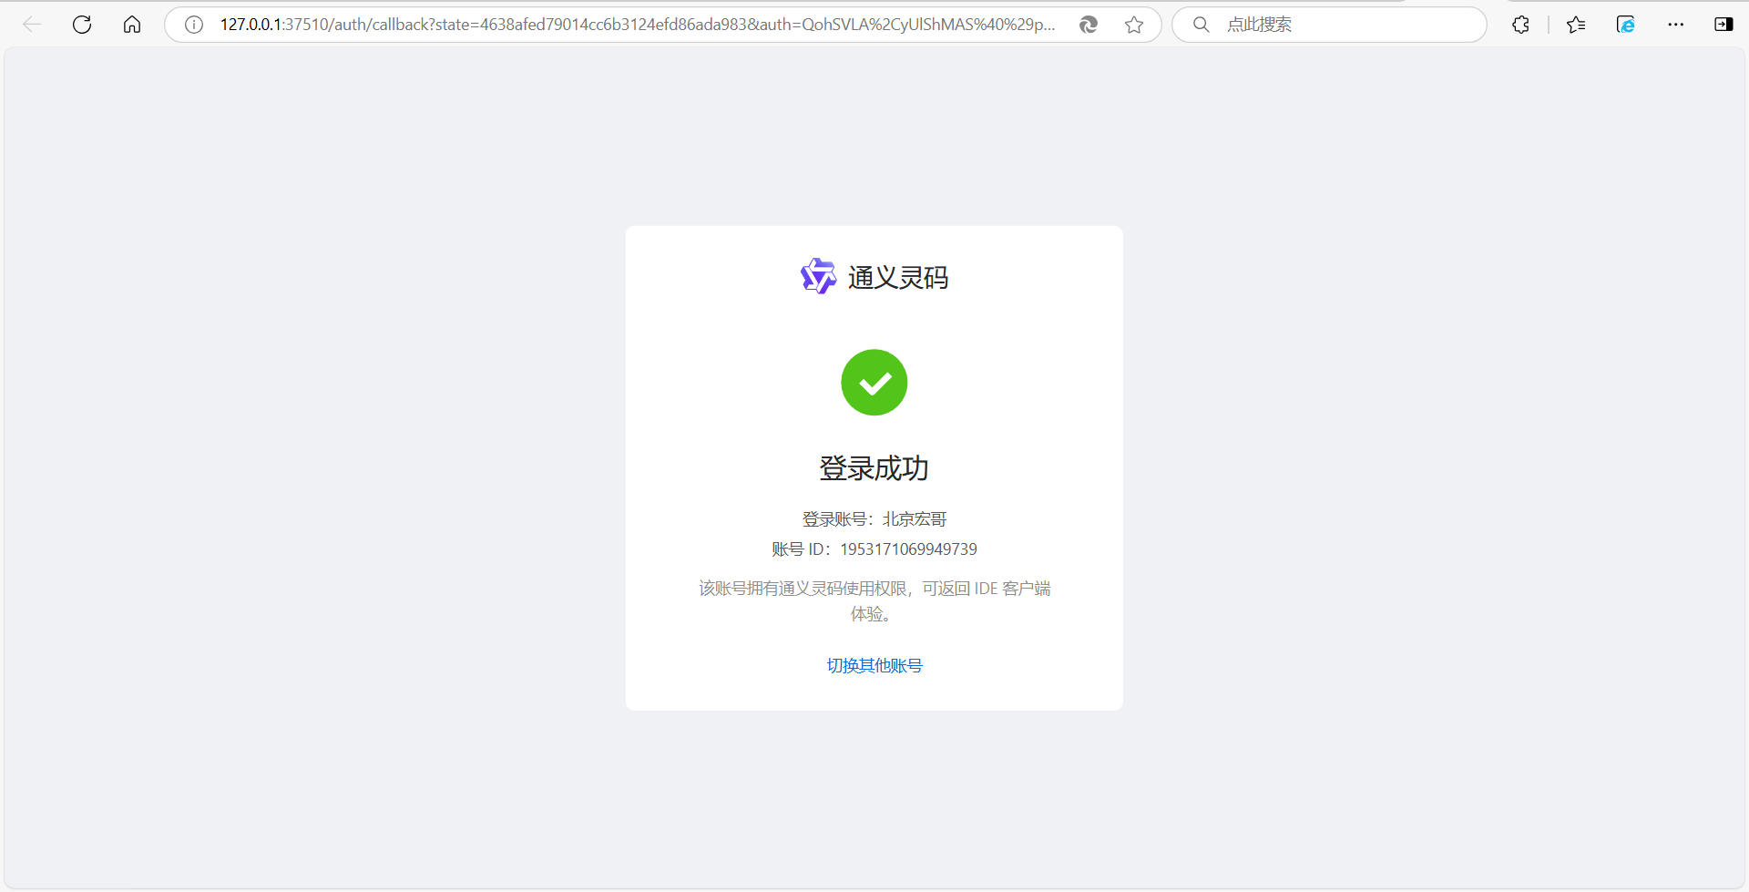Click the 通义灵码 logo icon

coord(818,276)
